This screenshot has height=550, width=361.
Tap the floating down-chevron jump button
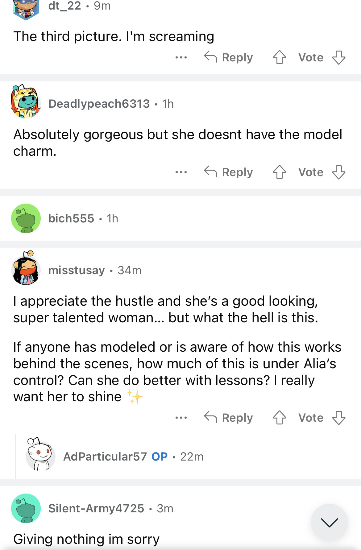pyautogui.click(x=329, y=522)
